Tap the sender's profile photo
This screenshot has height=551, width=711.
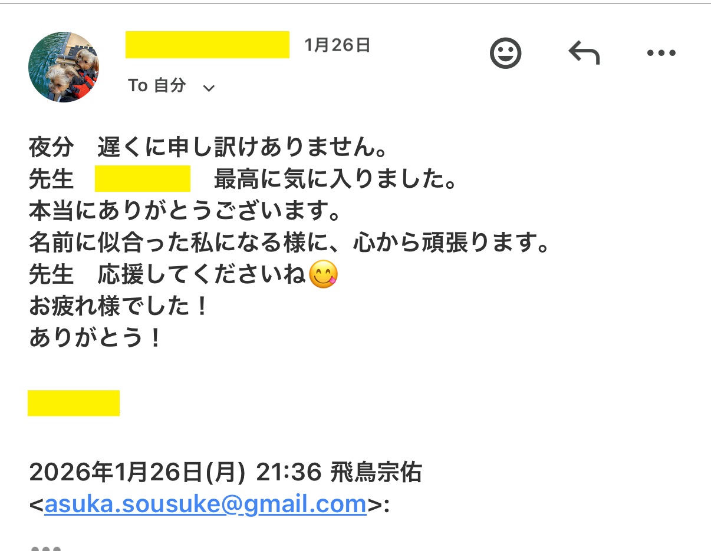[x=63, y=68]
